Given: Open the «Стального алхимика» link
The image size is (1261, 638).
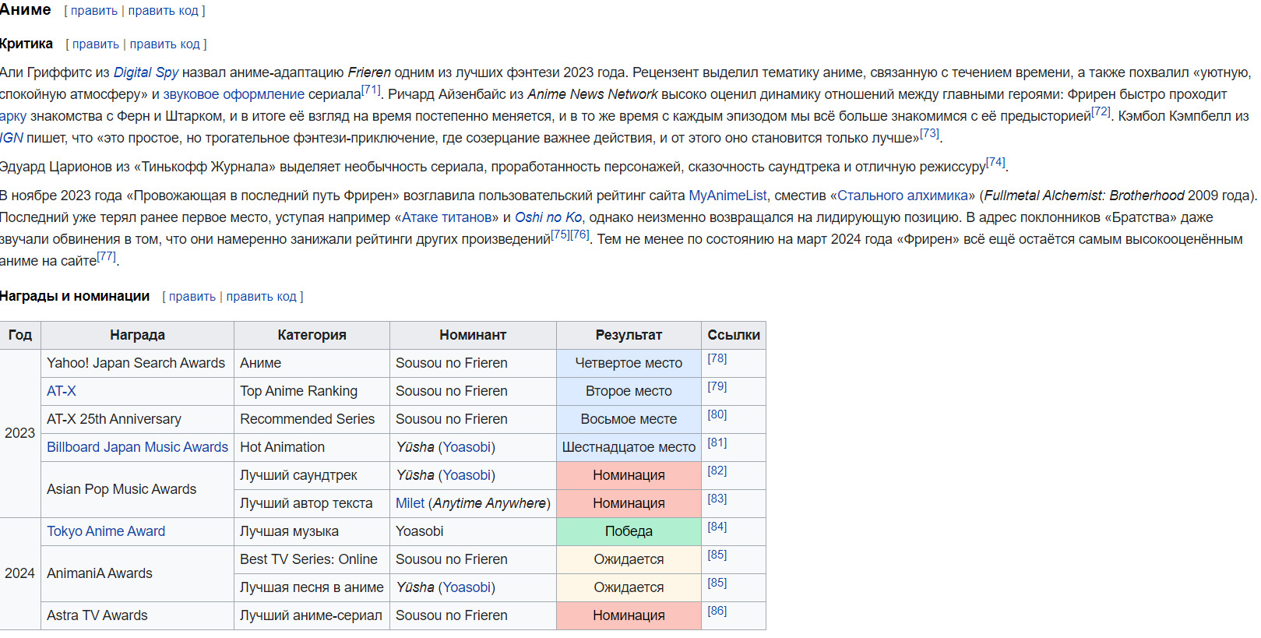Looking at the screenshot, I should (x=902, y=196).
